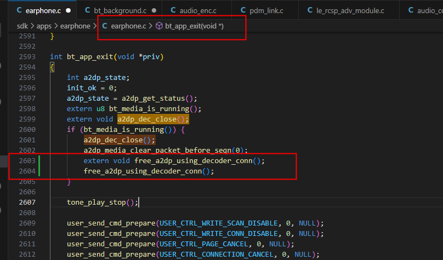This screenshot has height=260, width=443.
Task: Click the C icon on audio_enc.c tab
Action: pyautogui.click(x=173, y=10)
